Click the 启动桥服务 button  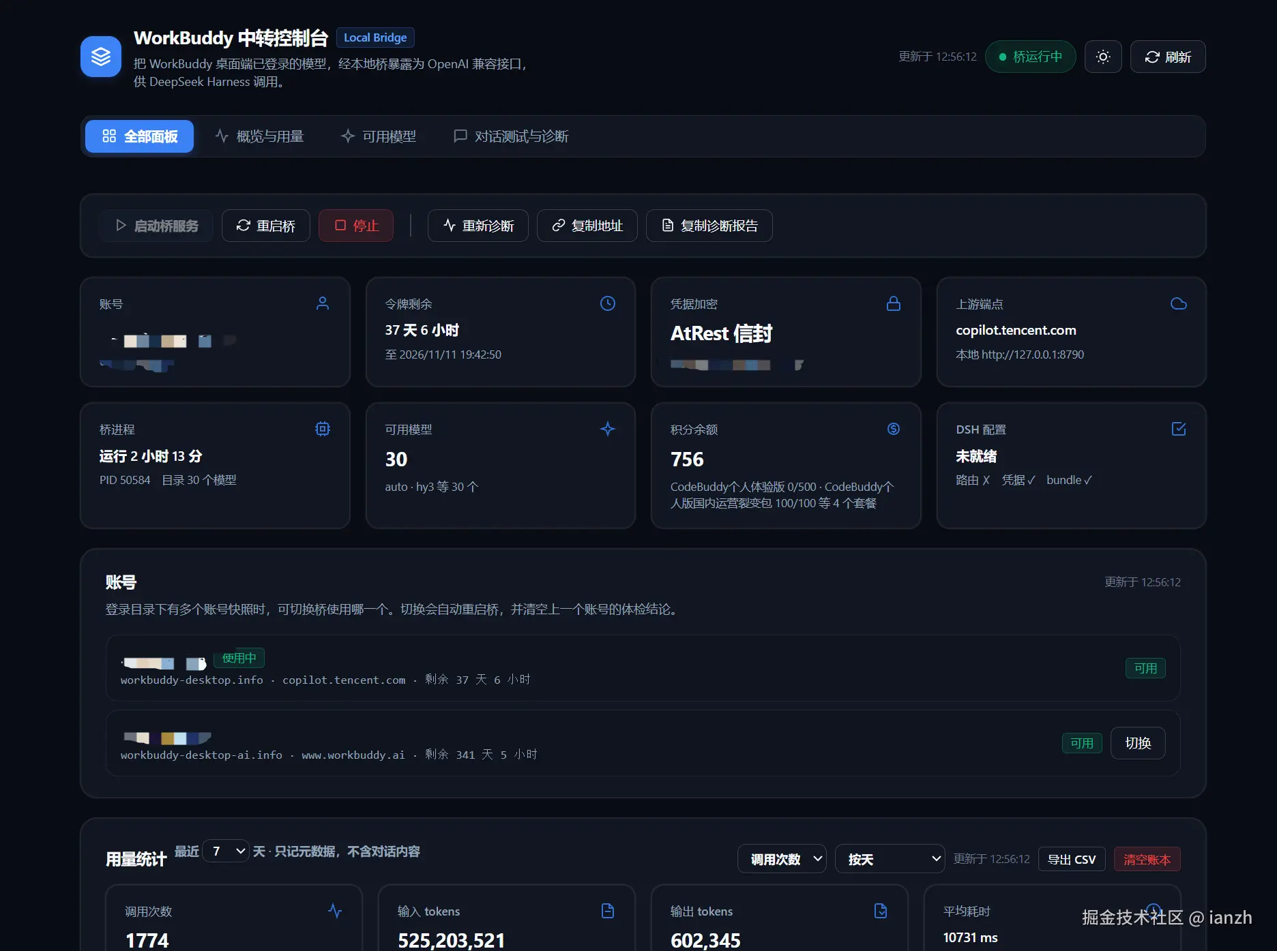(157, 226)
